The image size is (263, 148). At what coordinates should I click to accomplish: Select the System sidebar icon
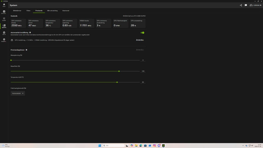[4, 26]
